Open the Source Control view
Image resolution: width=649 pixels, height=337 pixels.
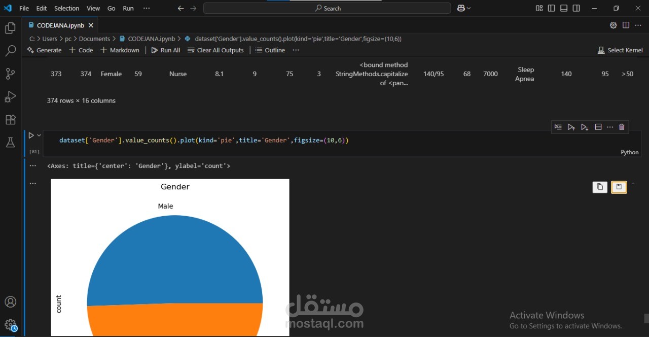tap(10, 74)
